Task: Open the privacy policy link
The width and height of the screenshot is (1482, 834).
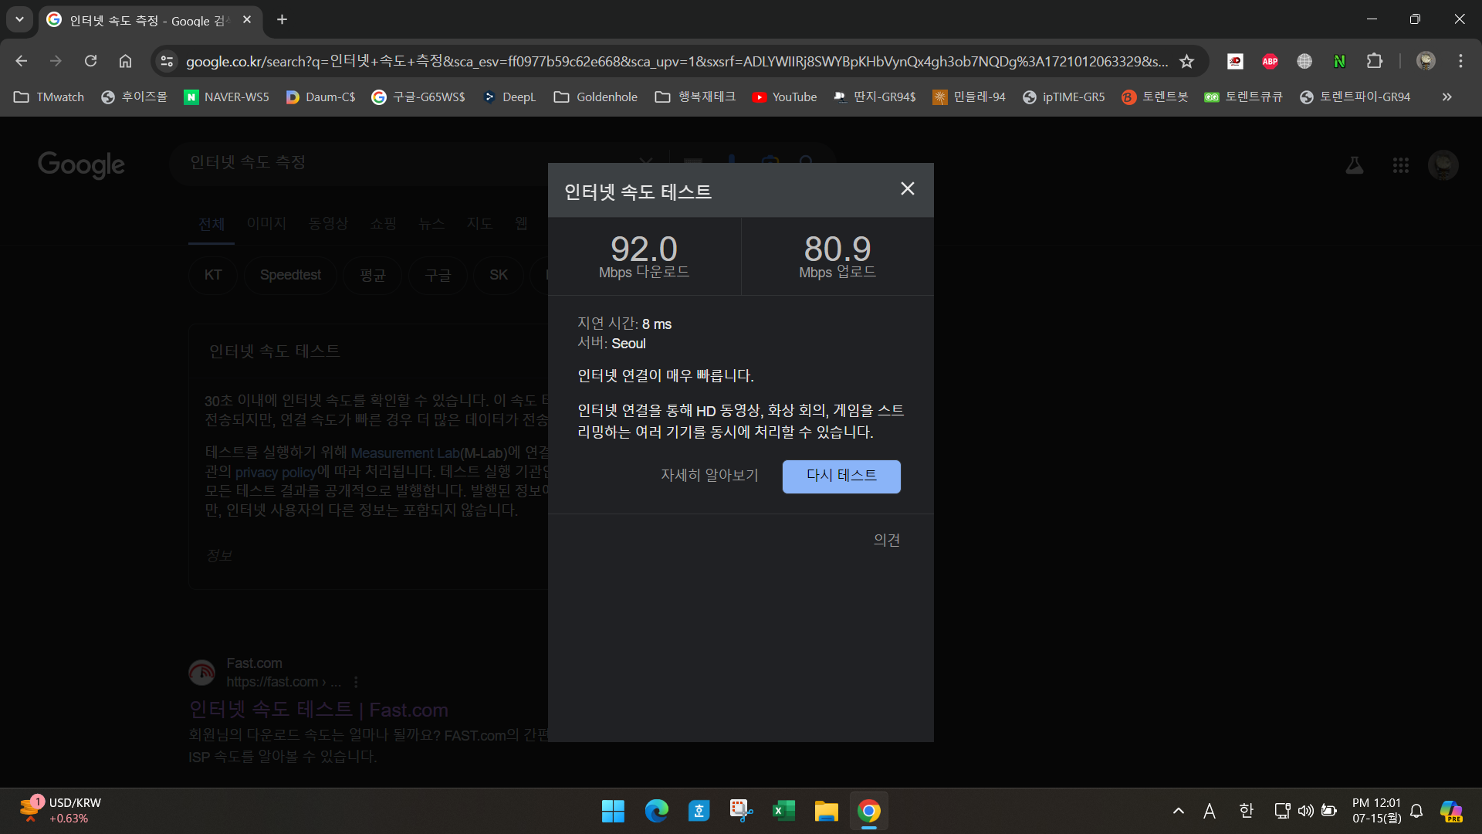Action: [276, 473]
